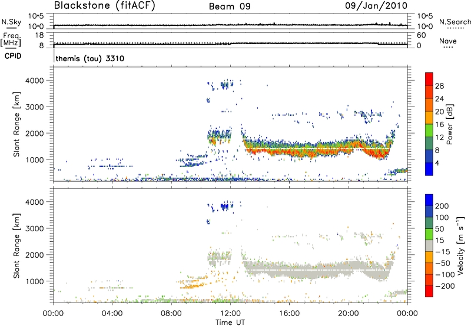Screen dimensions: 471x326
Task: Click the 'Freq. [MHz]' axis label
Action: pos(11,39)
